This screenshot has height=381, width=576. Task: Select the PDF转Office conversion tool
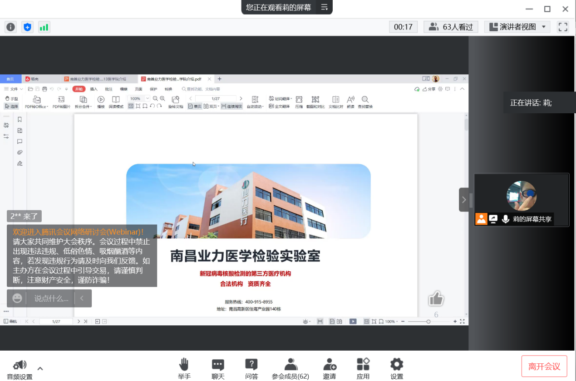pyautogui.click(x=36, y=101)
